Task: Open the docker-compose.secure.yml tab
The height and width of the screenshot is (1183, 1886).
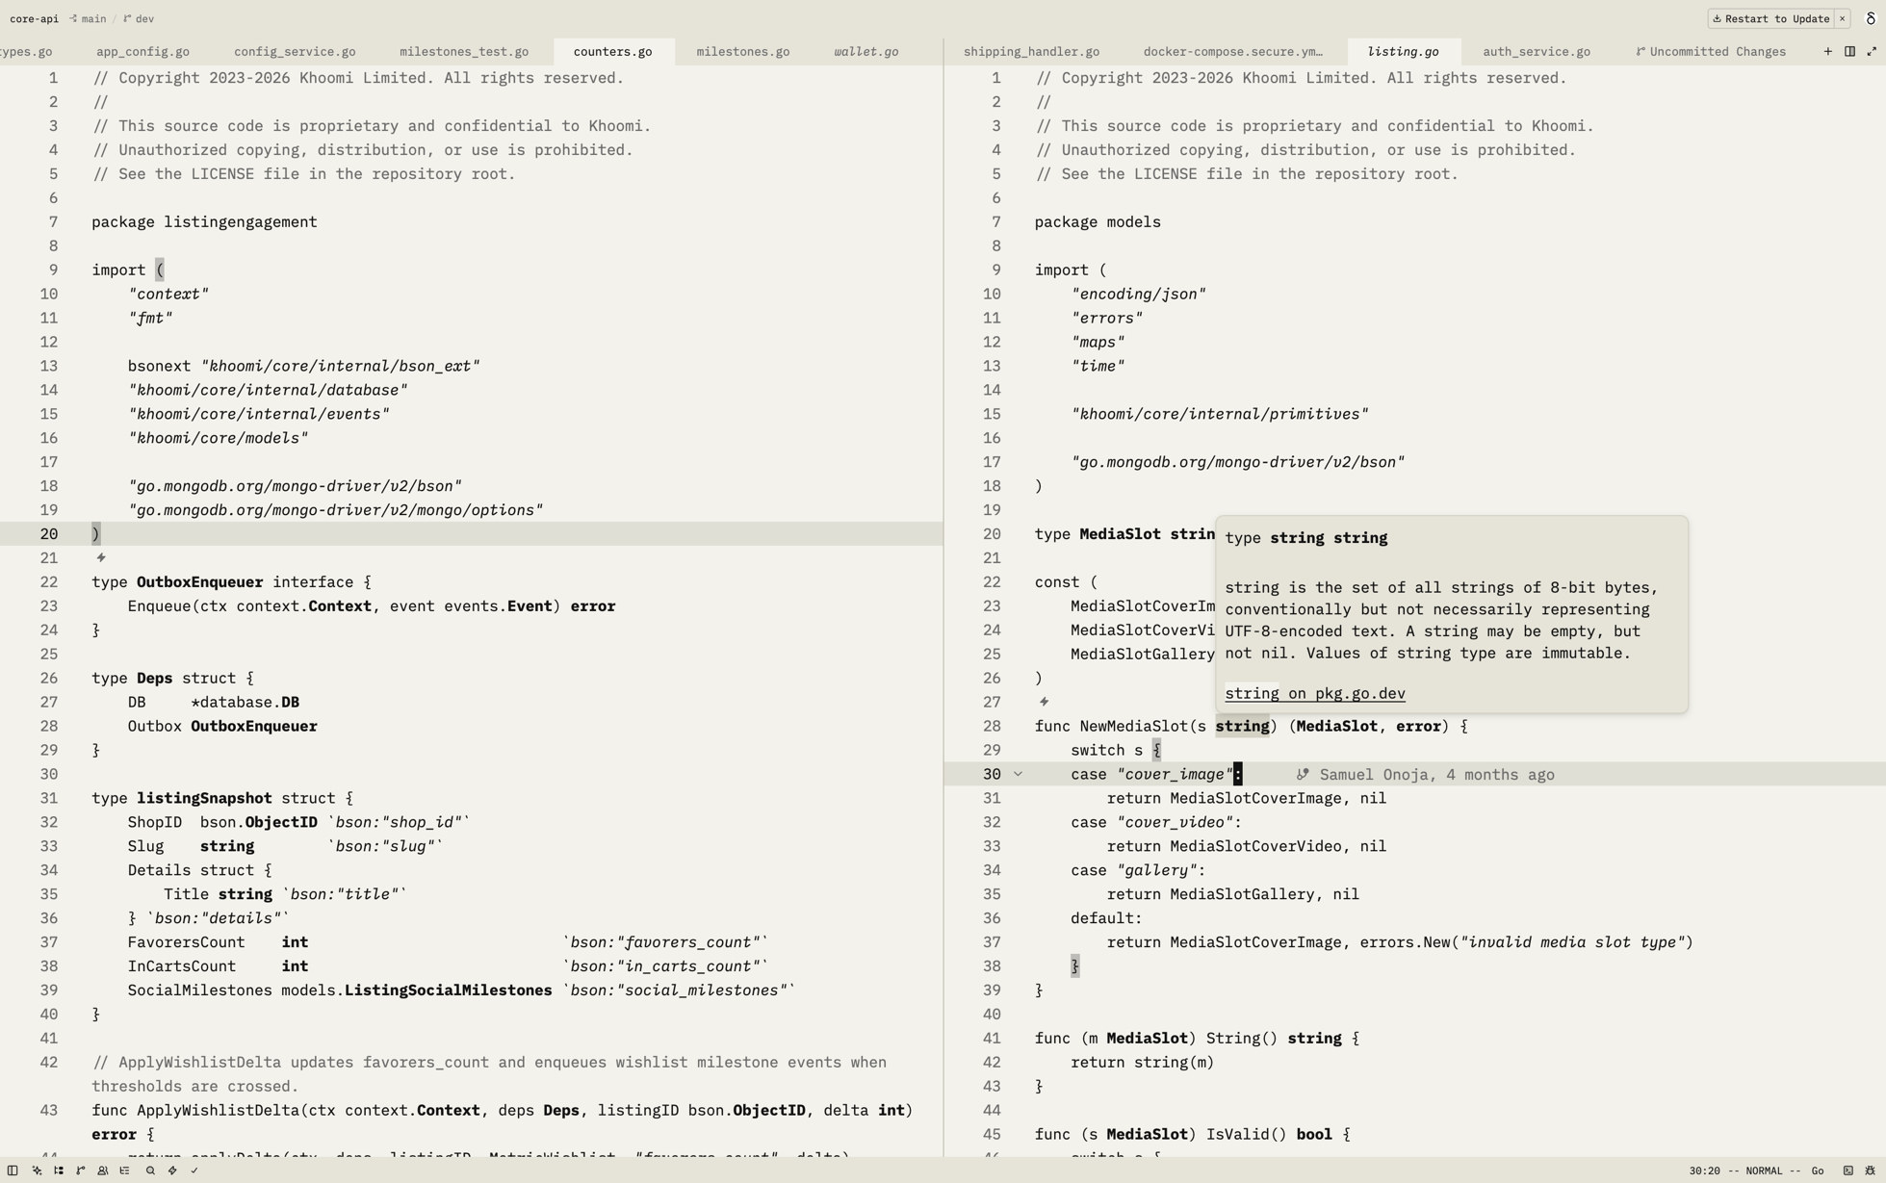Action: (x=1233, y=51)
